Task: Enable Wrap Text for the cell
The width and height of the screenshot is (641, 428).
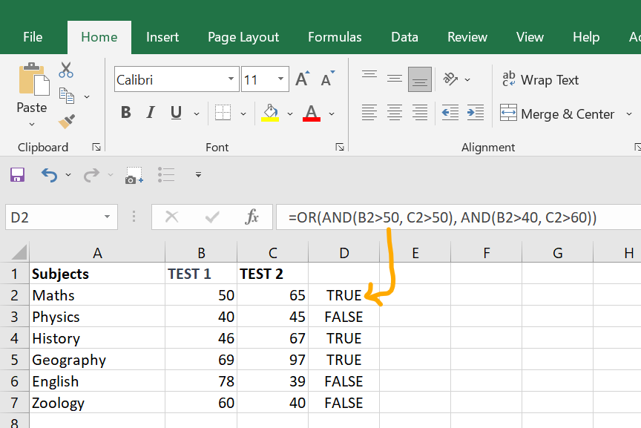Action: click(x=540, y=79)
